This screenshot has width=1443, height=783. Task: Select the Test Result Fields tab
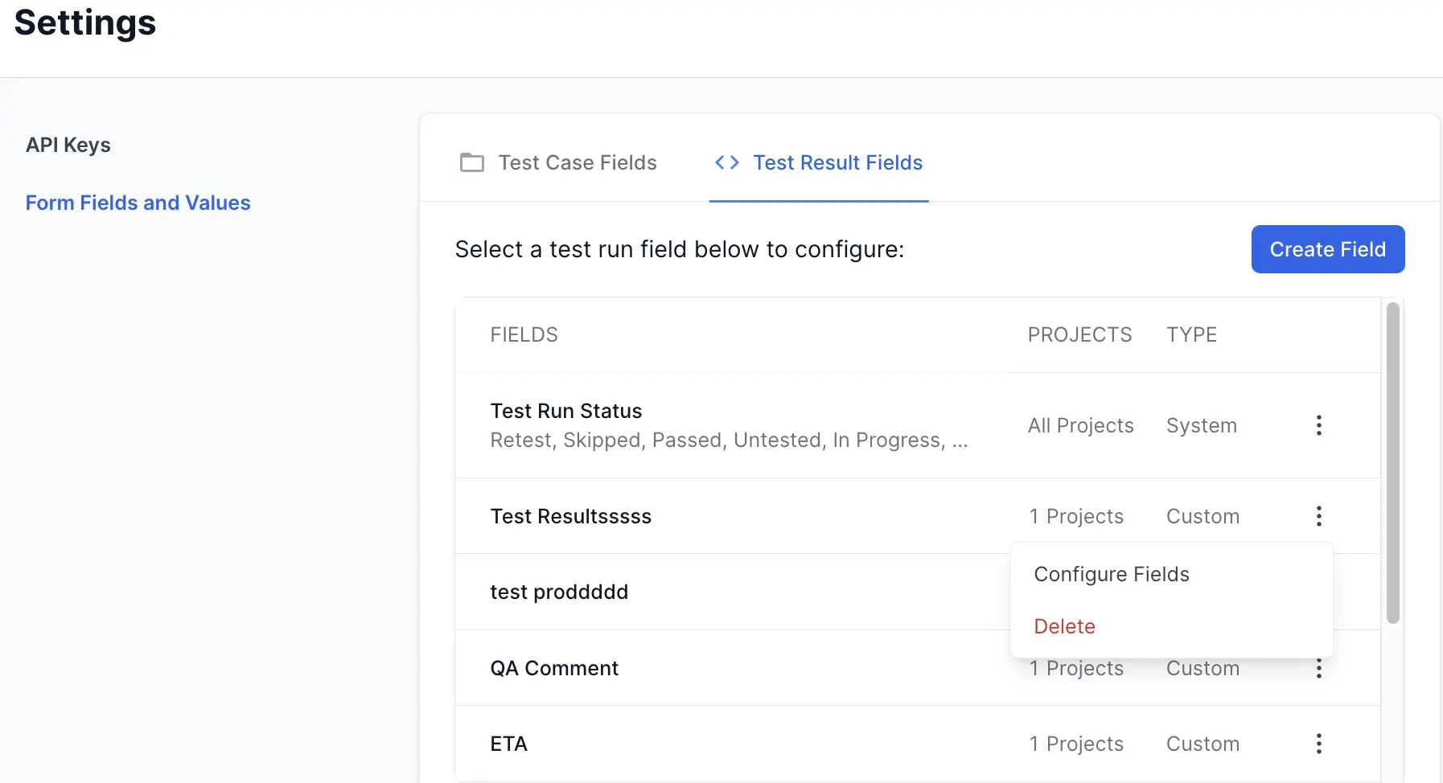(837, 162)
